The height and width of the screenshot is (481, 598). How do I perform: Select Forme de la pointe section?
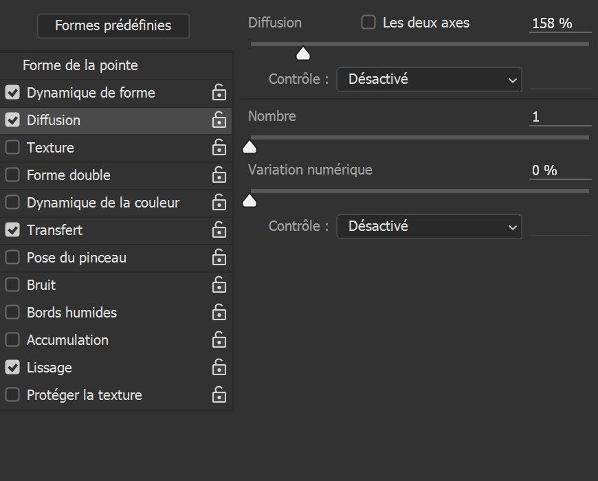(x=80, y=65)
